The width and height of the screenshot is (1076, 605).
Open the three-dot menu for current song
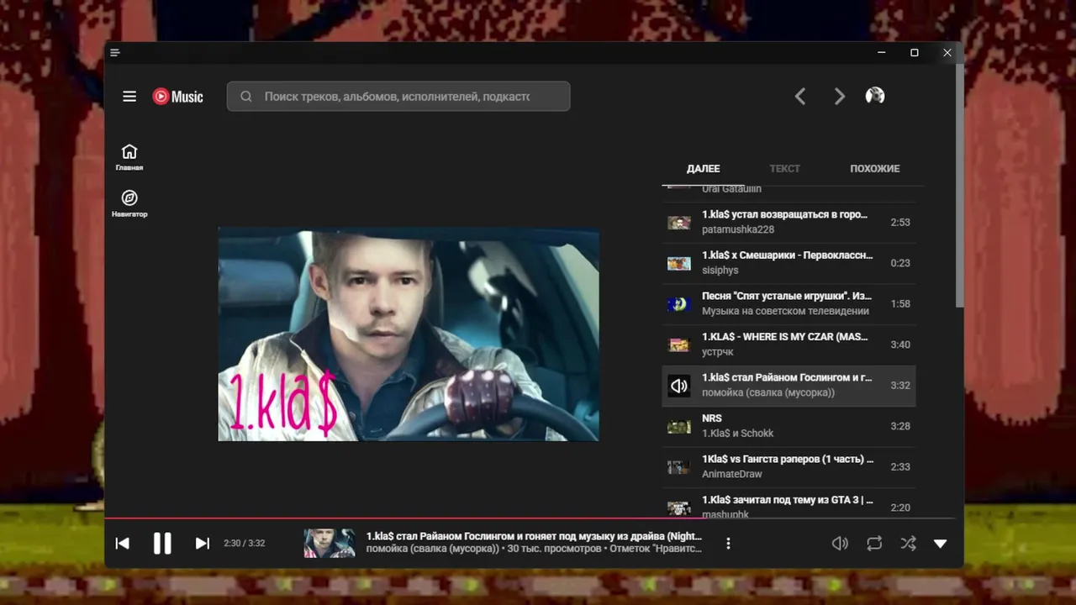coord(728,544)
